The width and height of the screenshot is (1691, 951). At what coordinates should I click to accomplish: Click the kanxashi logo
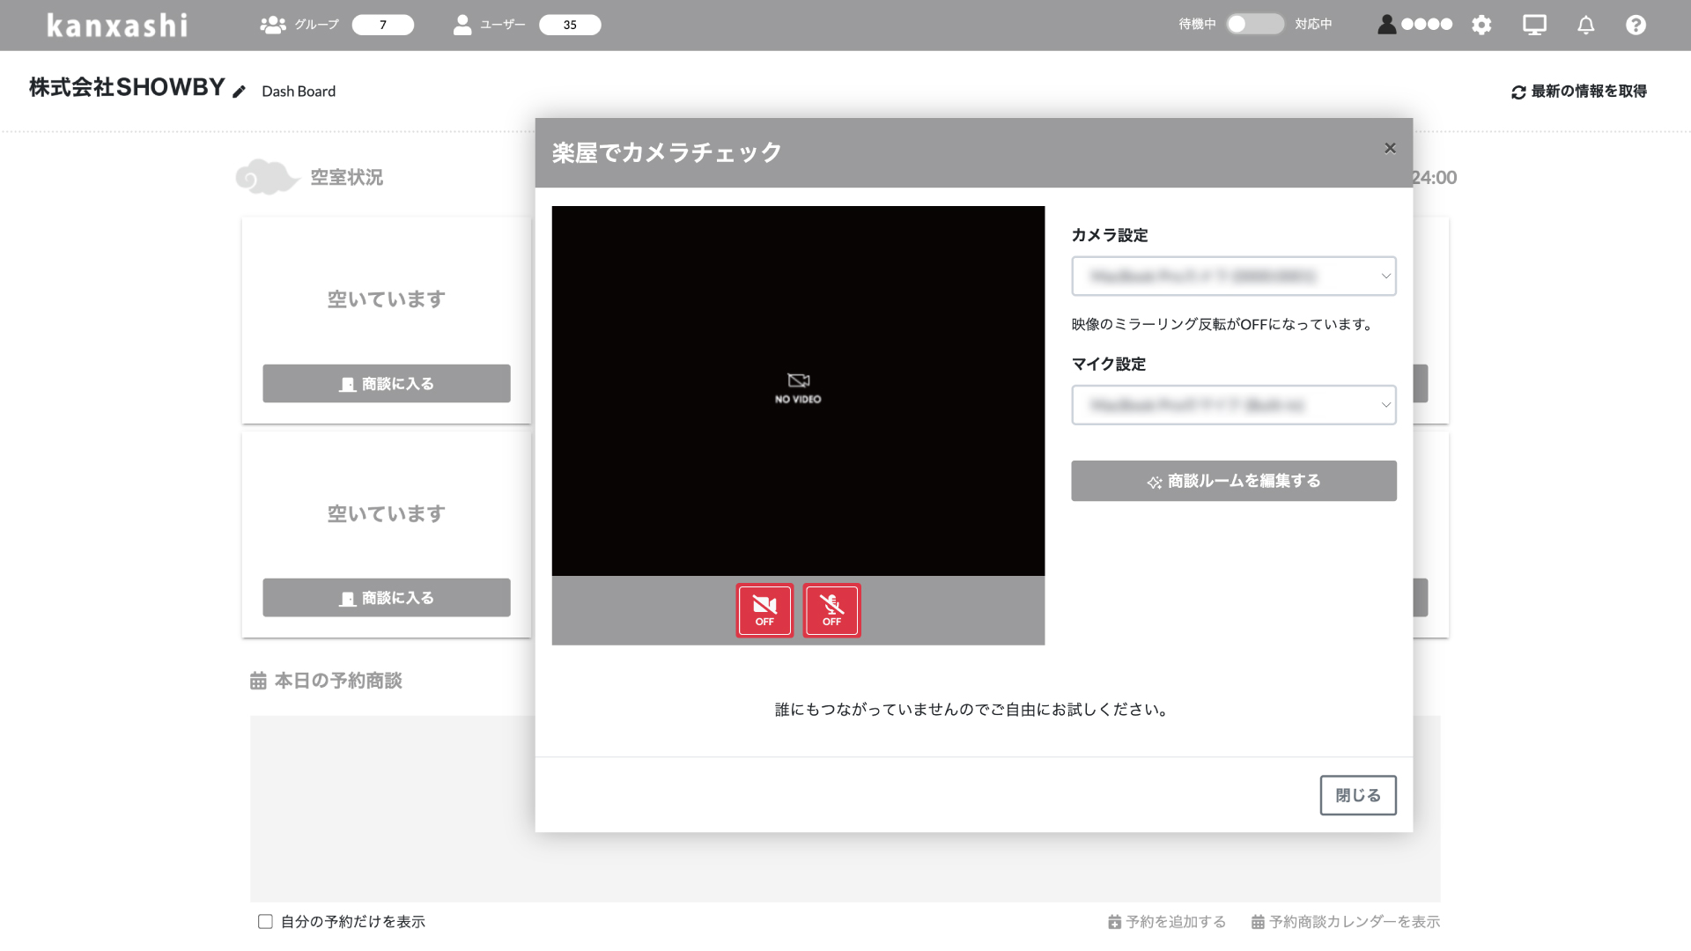click(117, 25)
